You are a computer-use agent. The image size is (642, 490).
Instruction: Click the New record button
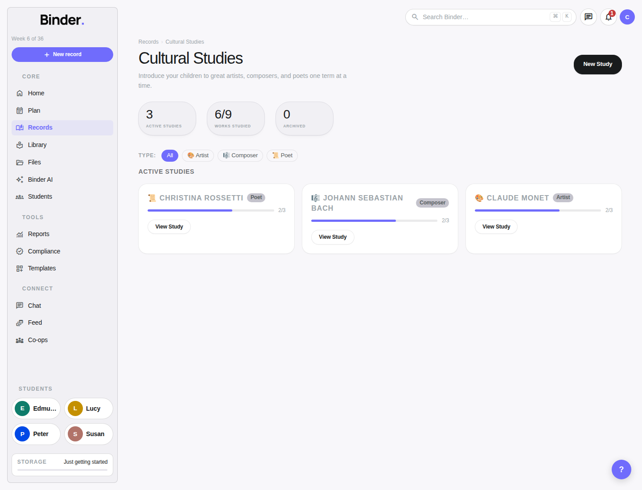click(x=62, y=54)
